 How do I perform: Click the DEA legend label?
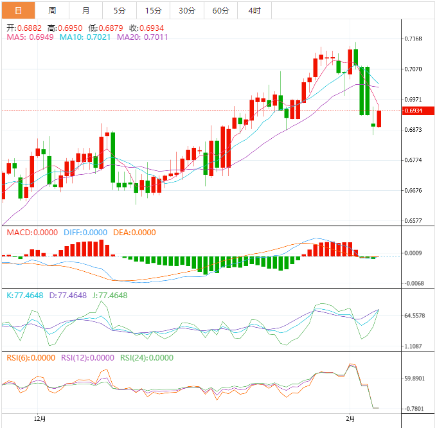134,233
